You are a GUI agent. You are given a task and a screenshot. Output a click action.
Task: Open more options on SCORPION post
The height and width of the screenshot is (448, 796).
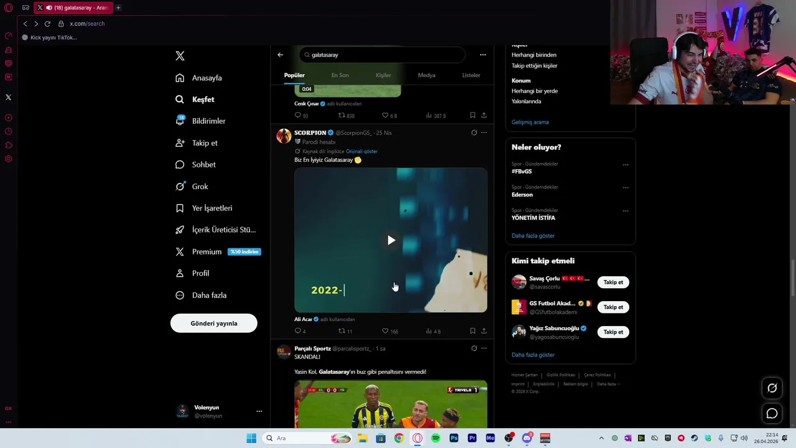pos(484,133)
